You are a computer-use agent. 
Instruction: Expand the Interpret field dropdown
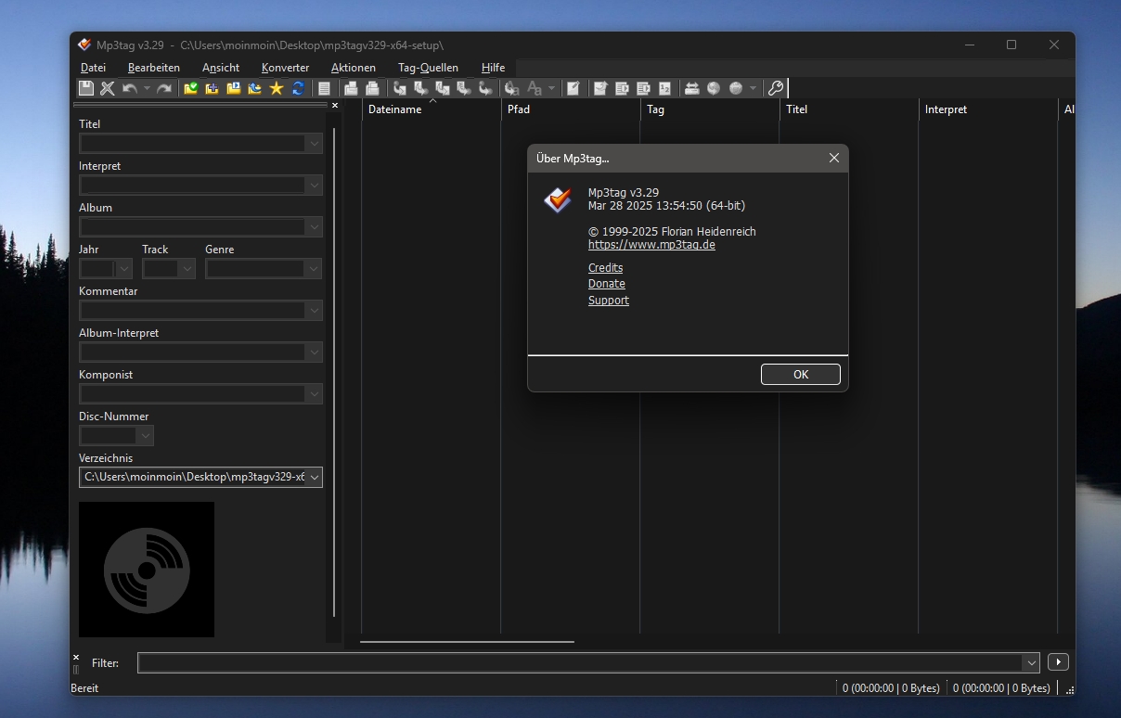coord(315,185)
